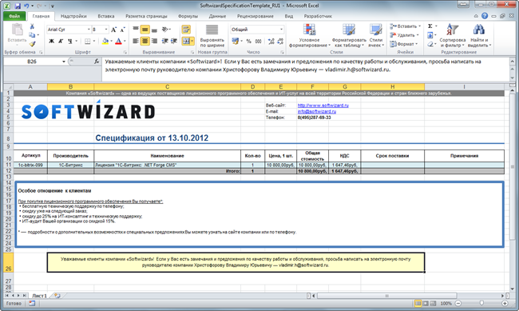Click the AutoSum sigma icon
Viewport: 519px width, 311px height.
430,26
